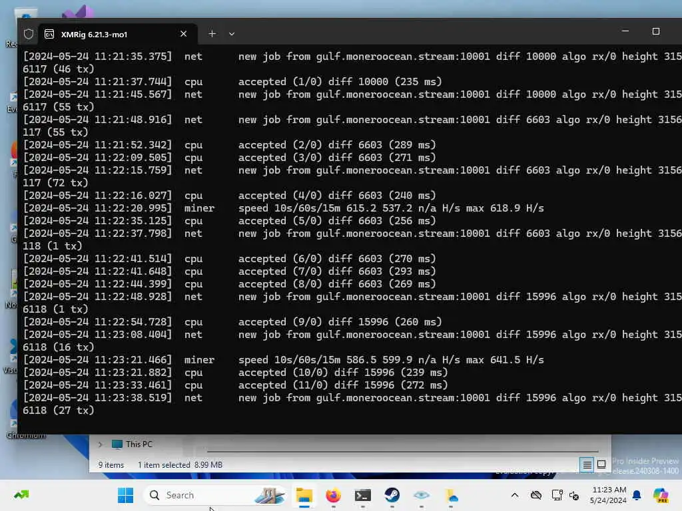Select the XMRig 6.21.3-mo1 terminal tab
This screenshot has width=682, height=511.
click(x=117, y=34)
